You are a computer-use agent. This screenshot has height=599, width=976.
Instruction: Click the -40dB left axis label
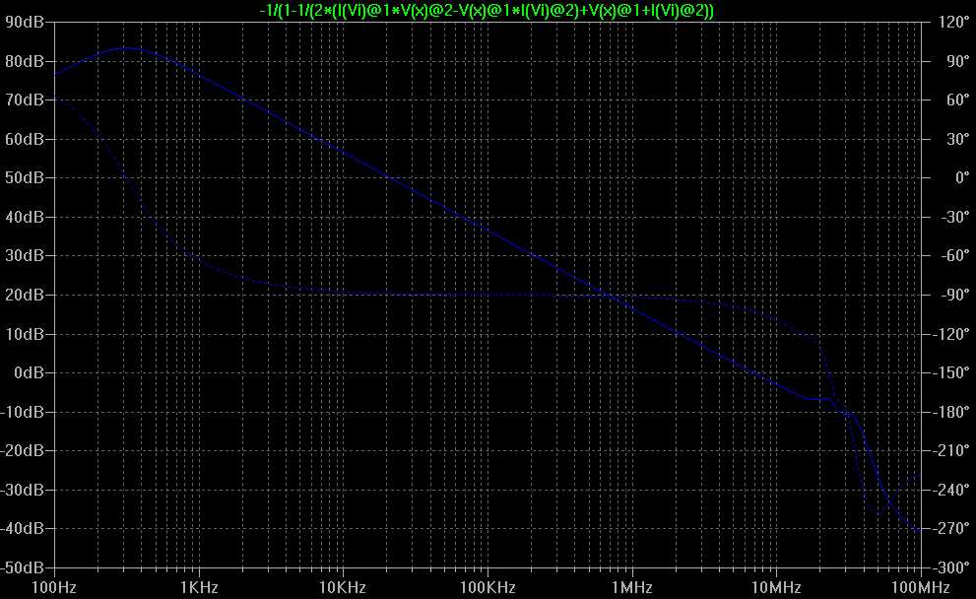coord(23,528)
